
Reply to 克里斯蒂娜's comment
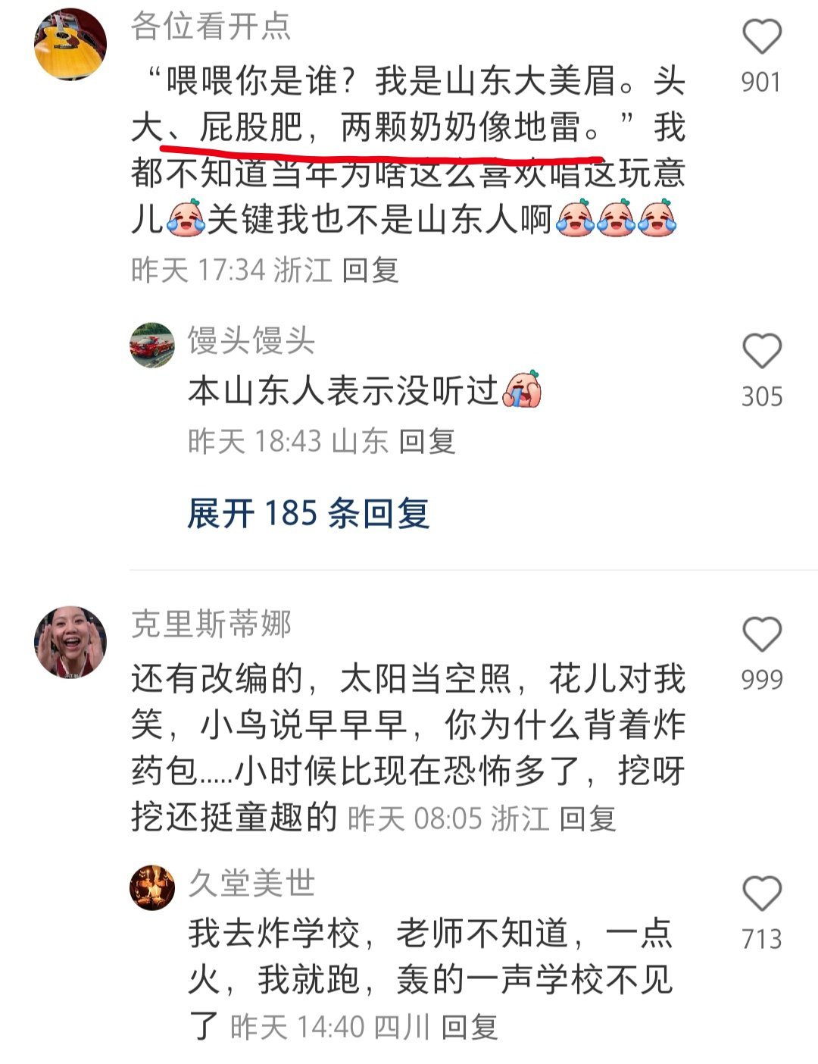tap(587, 818)
